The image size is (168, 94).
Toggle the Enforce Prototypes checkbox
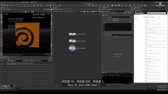pos(112,37)
